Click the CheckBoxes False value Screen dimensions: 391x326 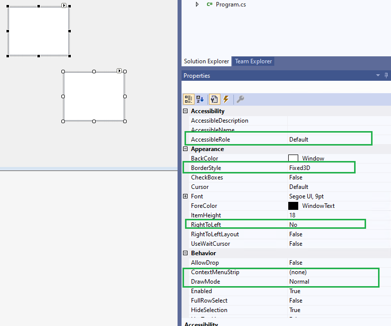pyautogui.click(x=296, y=177)
